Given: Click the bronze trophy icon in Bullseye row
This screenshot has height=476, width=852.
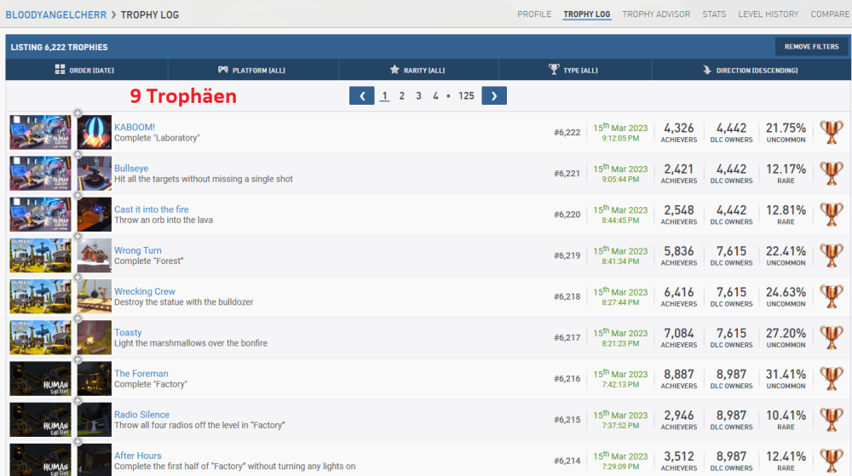Looking at the screenshot, I should click(831, 173).
